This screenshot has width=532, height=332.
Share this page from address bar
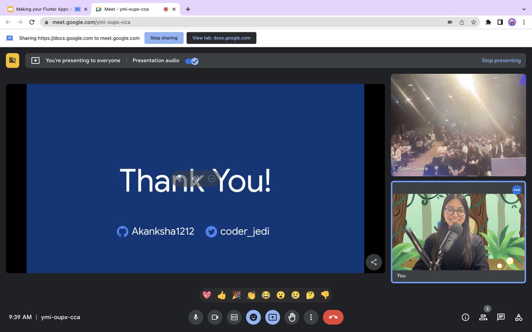pyautogui.click(x=462, y=22)
